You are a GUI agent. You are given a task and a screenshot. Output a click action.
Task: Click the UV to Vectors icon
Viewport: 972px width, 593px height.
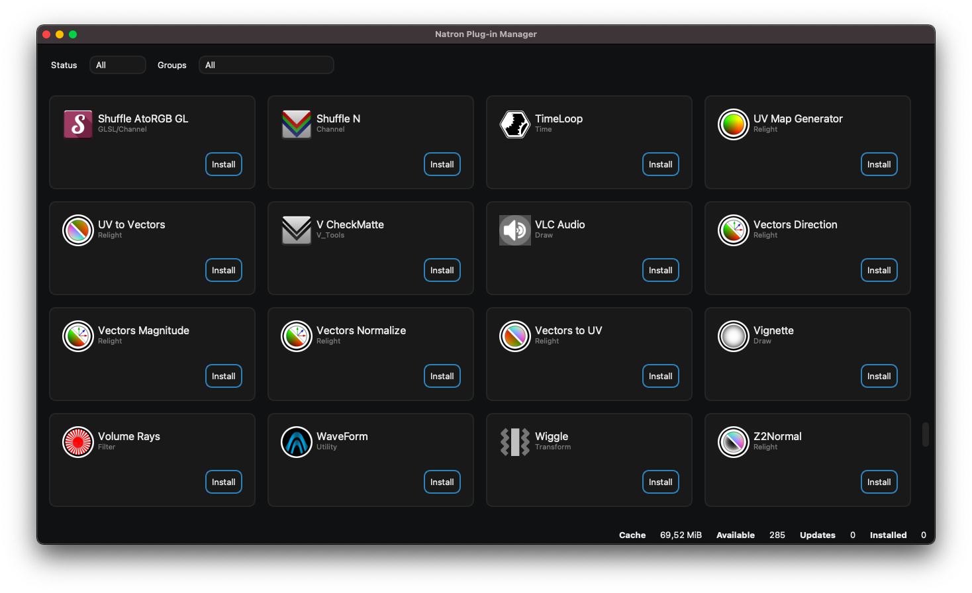click(78, 230)
